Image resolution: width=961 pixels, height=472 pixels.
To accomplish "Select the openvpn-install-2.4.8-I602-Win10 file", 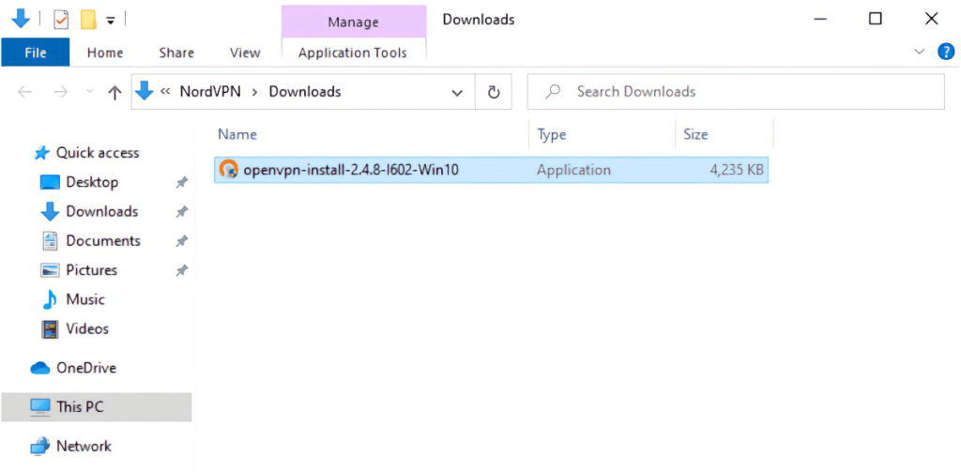I will pos(491,170).
